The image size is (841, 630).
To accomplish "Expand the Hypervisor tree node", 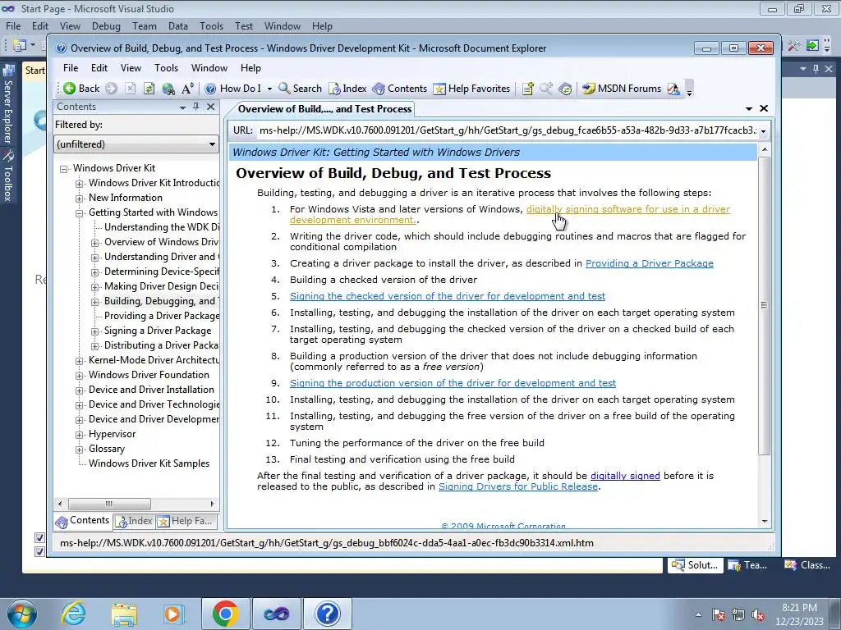I will (80, 435).
